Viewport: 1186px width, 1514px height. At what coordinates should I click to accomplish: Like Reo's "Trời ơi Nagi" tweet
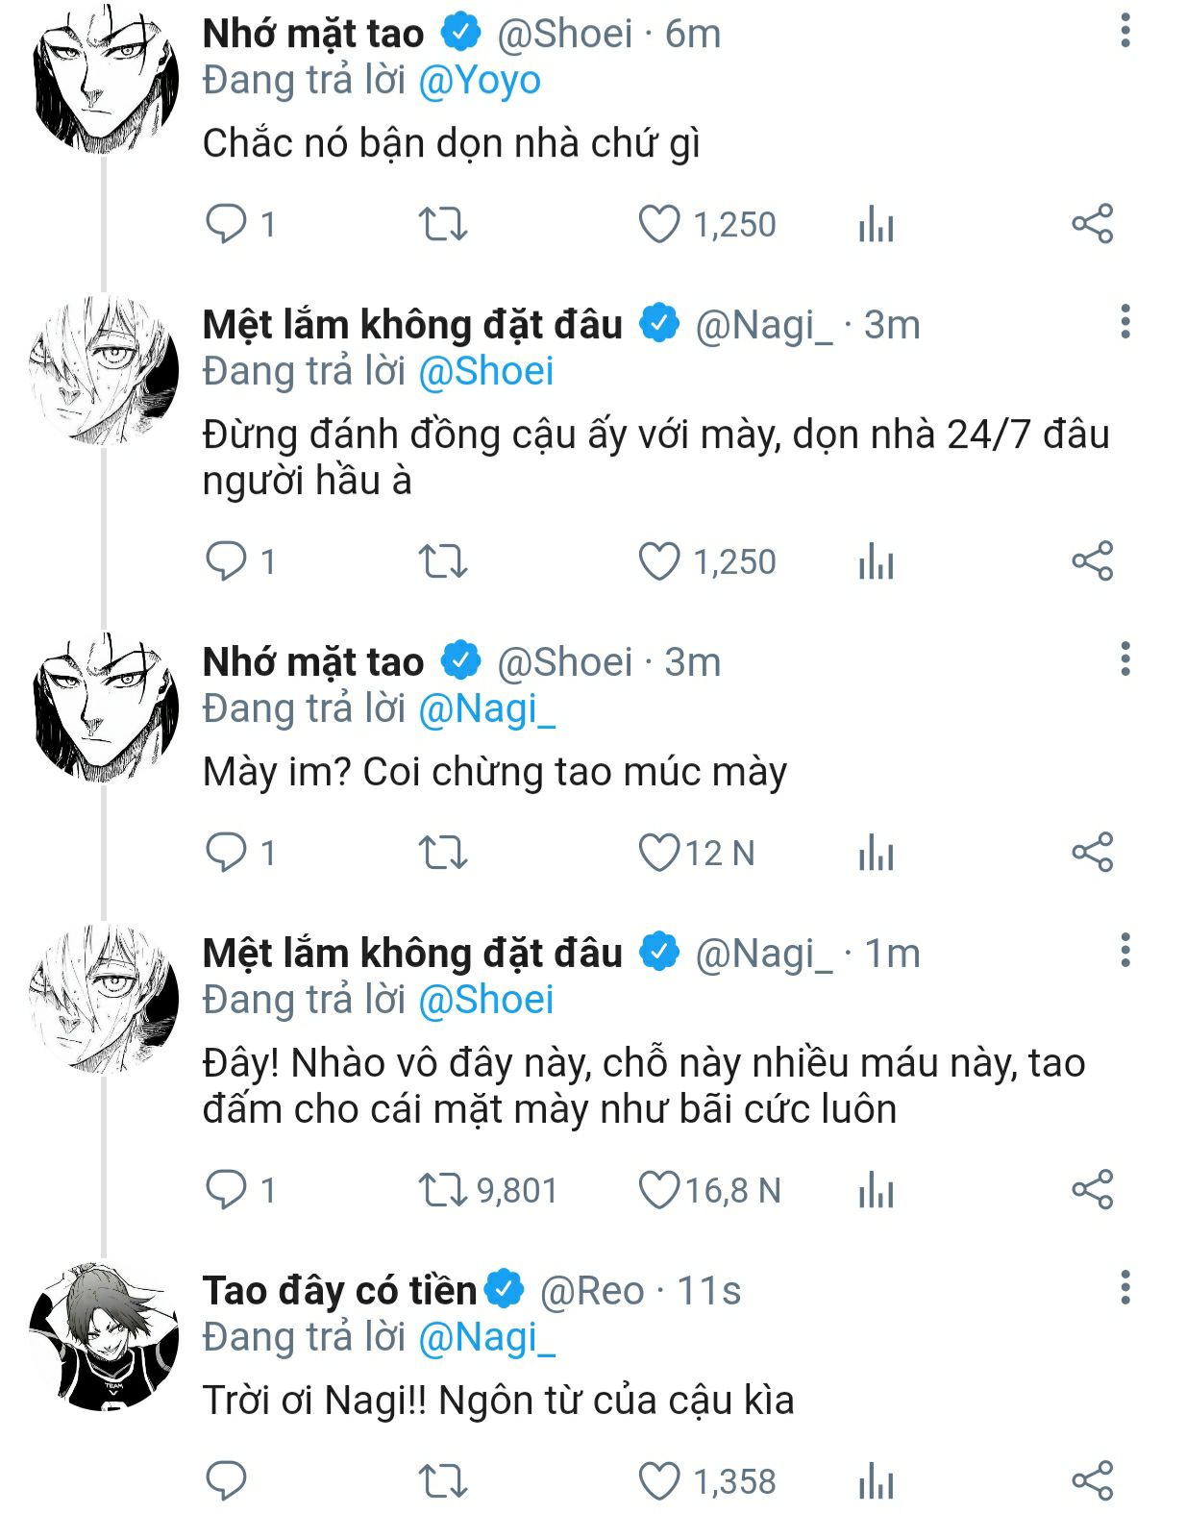pos(659,1481)
